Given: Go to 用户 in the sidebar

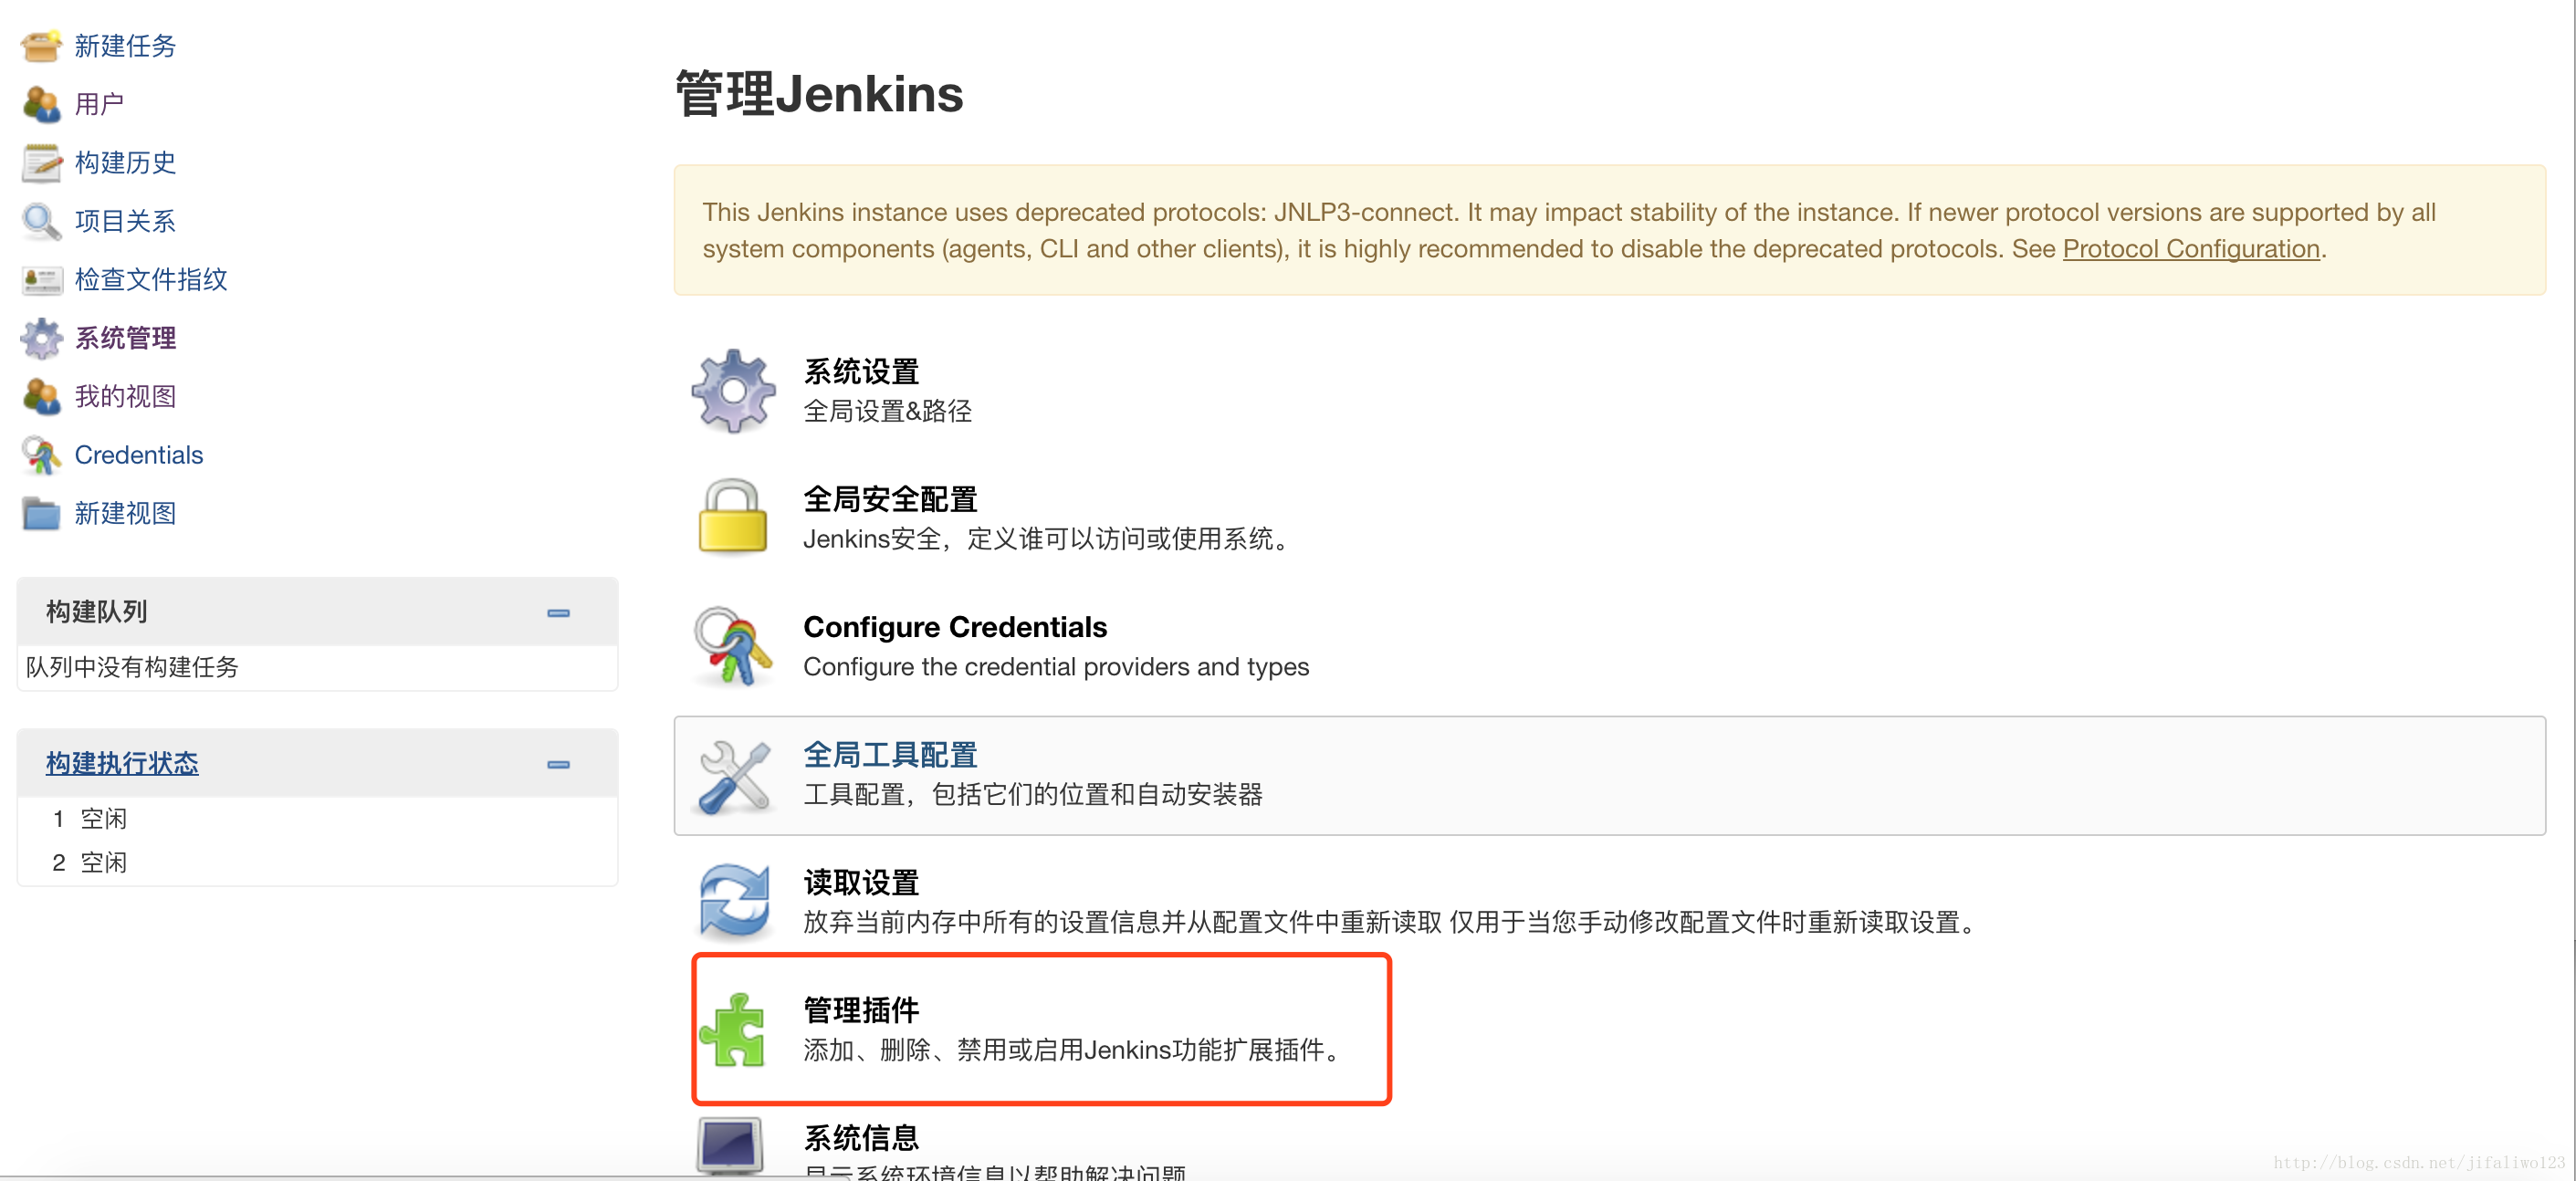Looking at the screenshot, I should (99, 104).
